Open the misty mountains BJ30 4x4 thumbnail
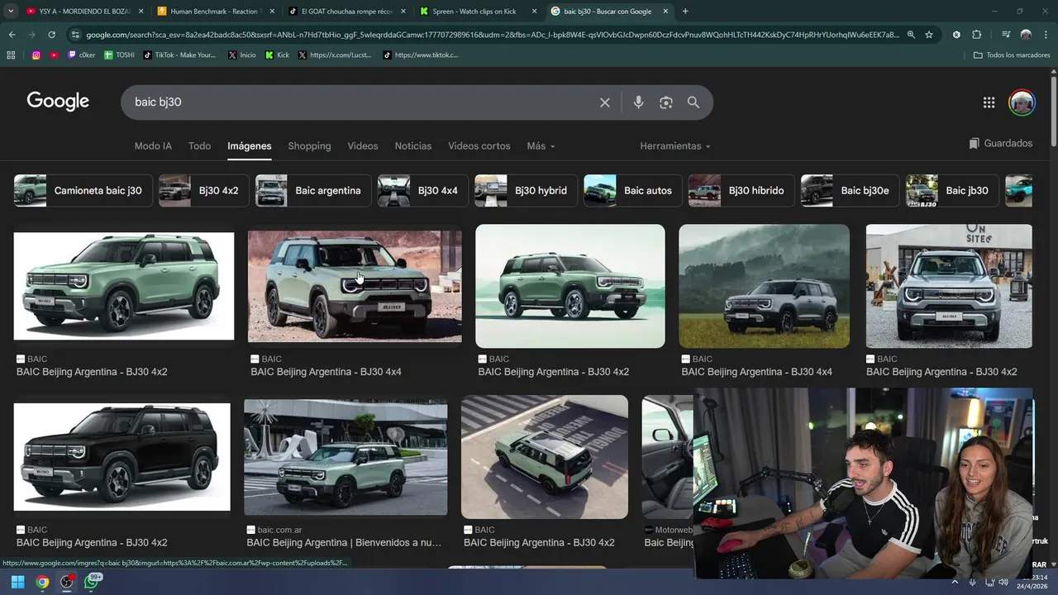Viewport: 1058px width, 595px height. click(x=764, y=286)
